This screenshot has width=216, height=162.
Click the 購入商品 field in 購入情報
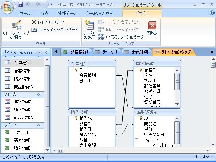87,134
